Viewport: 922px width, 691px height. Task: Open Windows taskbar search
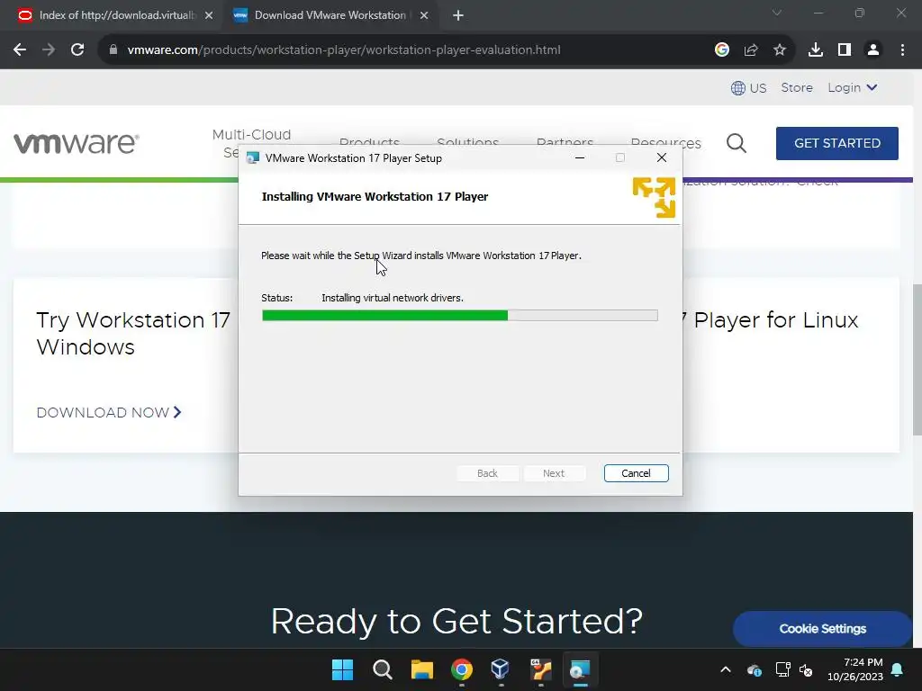click(382, 669)
